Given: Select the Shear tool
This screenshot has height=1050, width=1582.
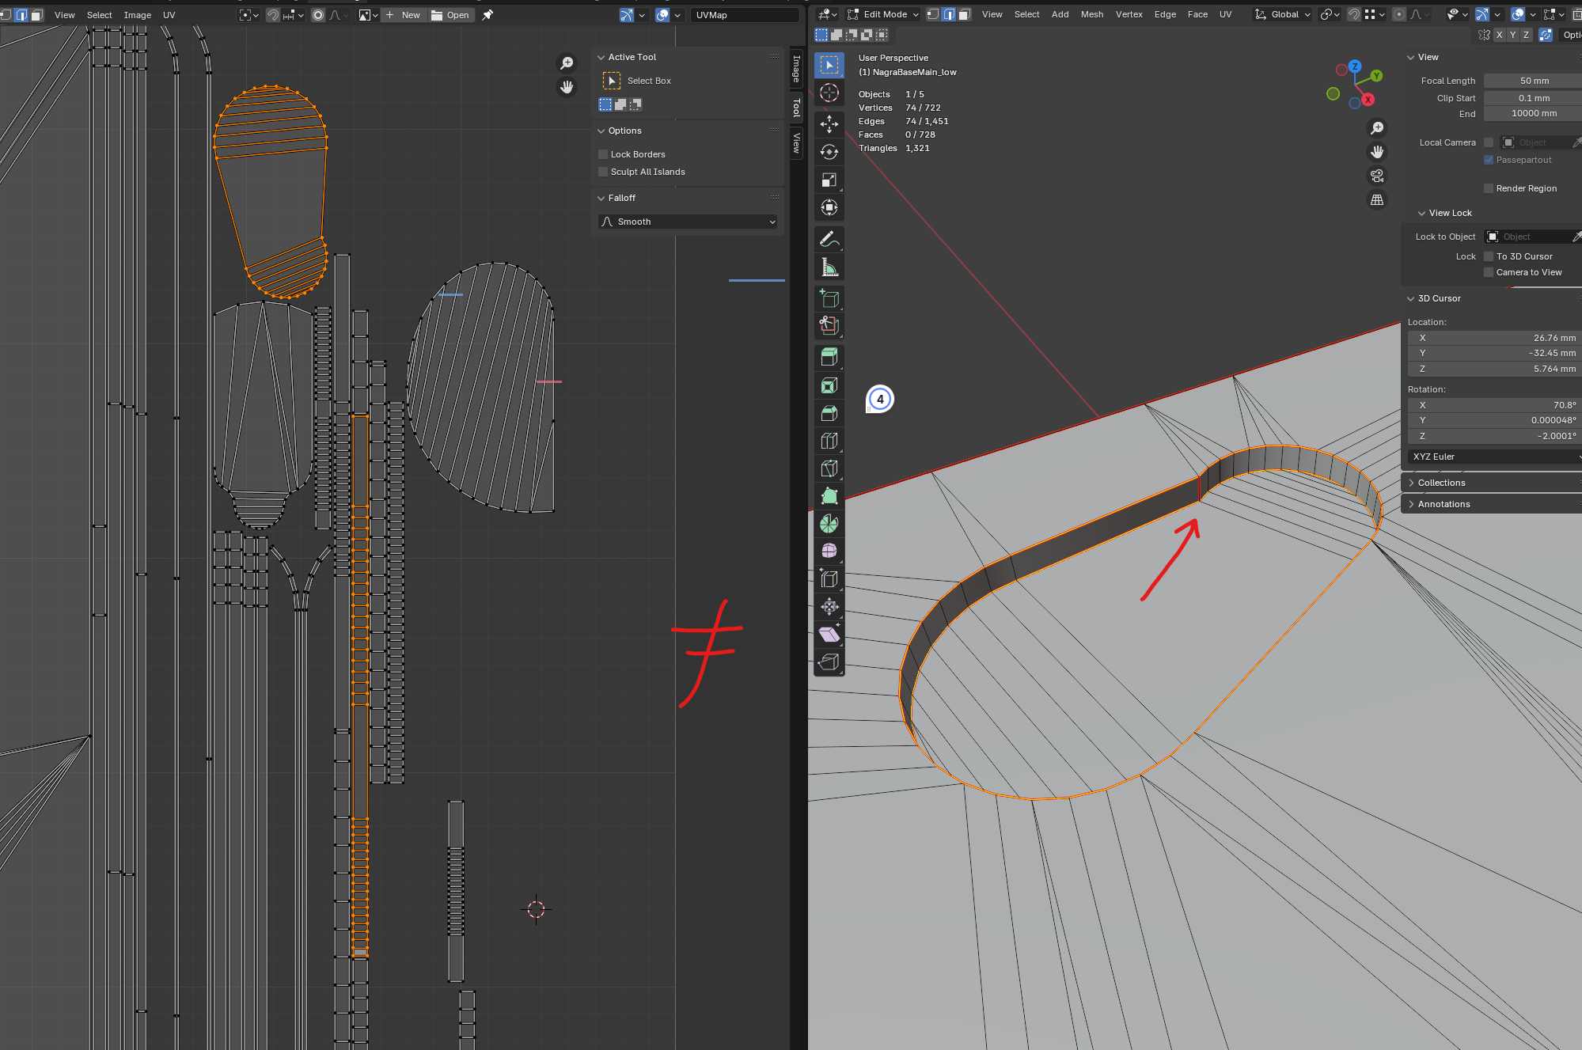Looking at the screenshot, I should click(x=829, y=635).
